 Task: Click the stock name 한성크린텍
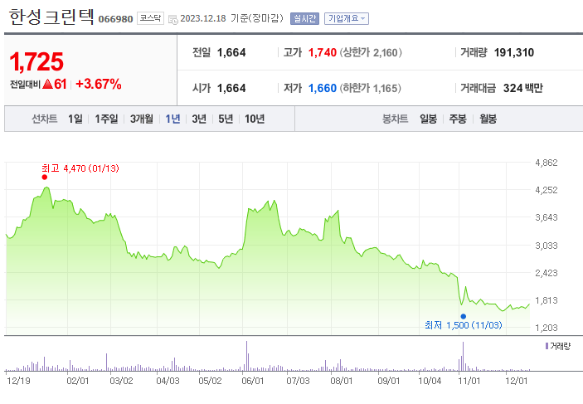[51, 17]
